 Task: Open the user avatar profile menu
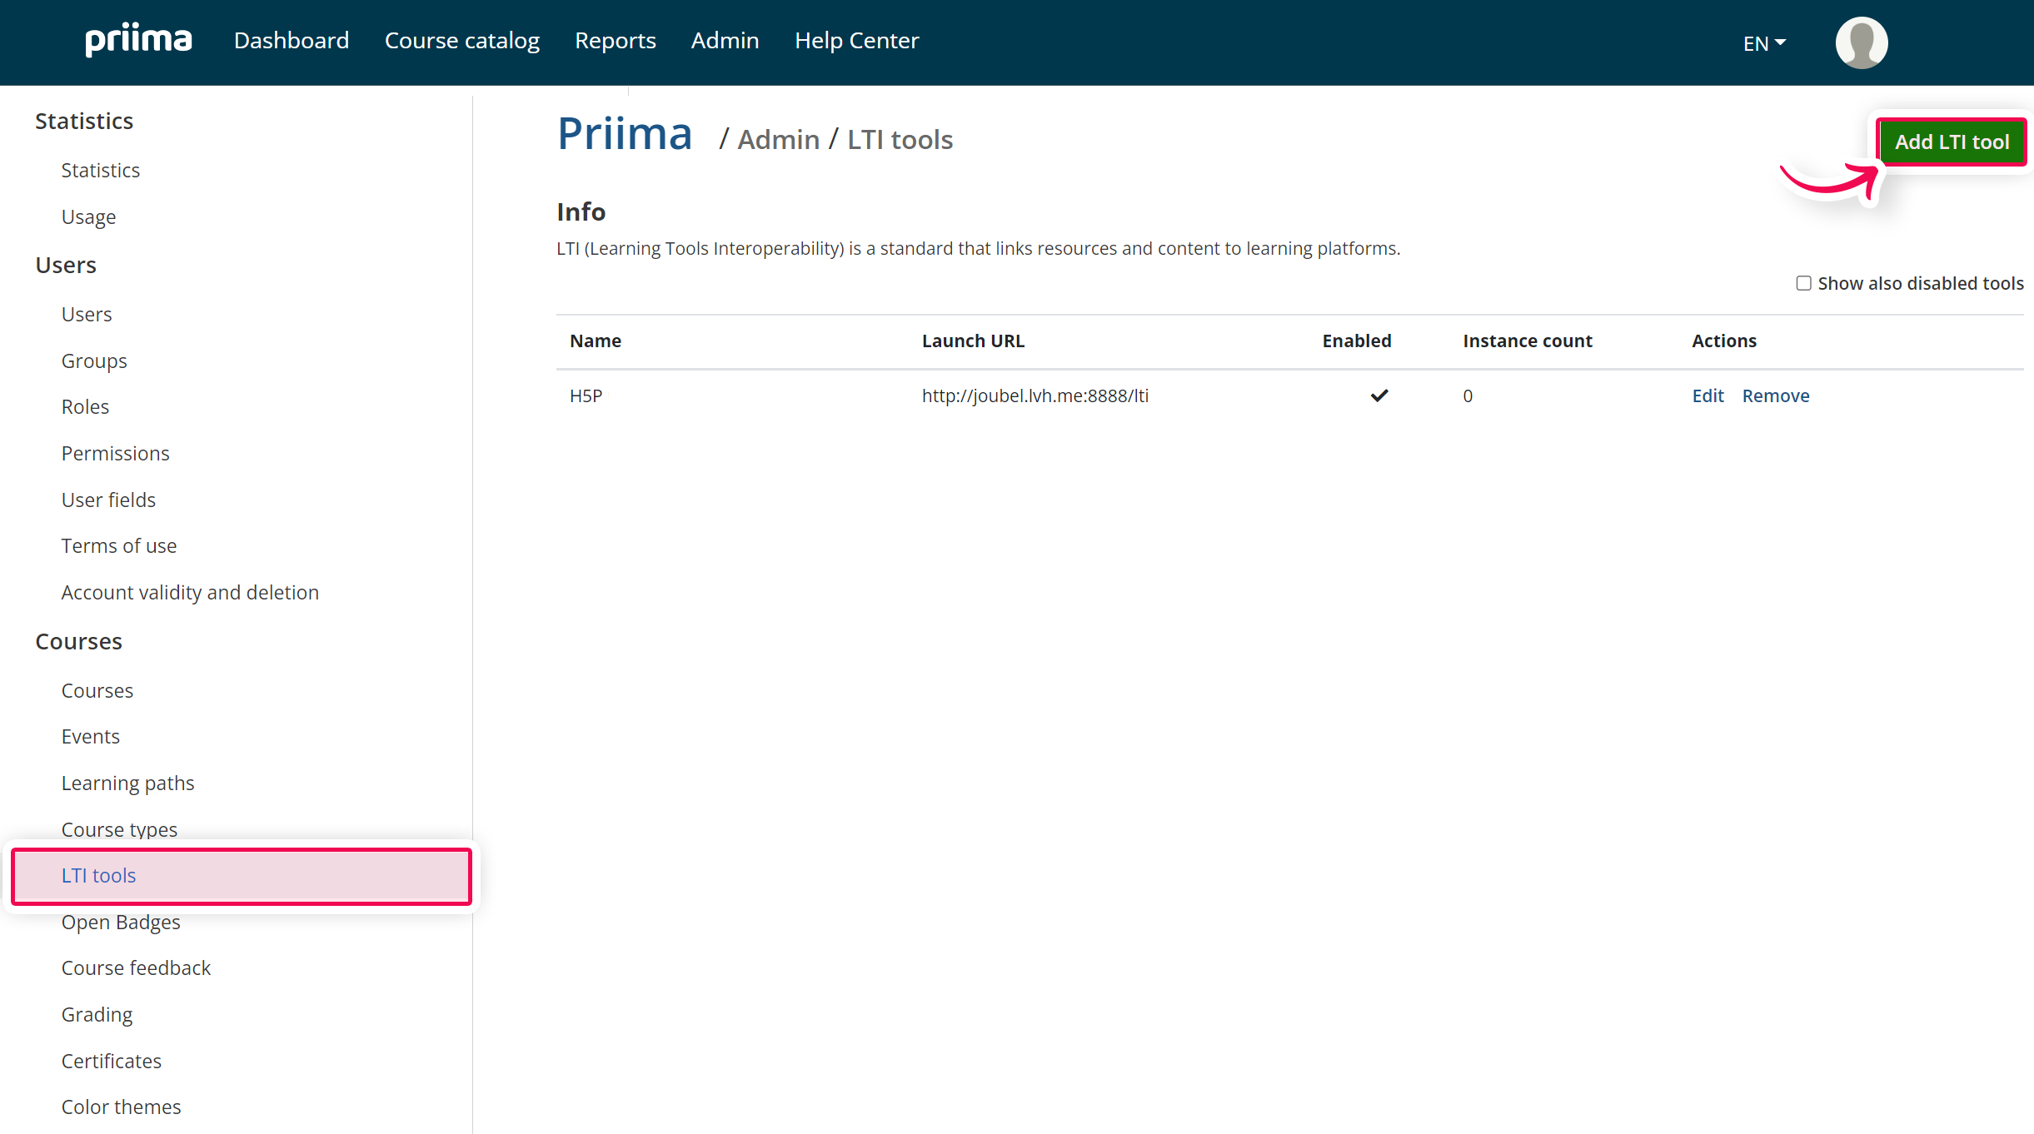[x=1861, y=42]
